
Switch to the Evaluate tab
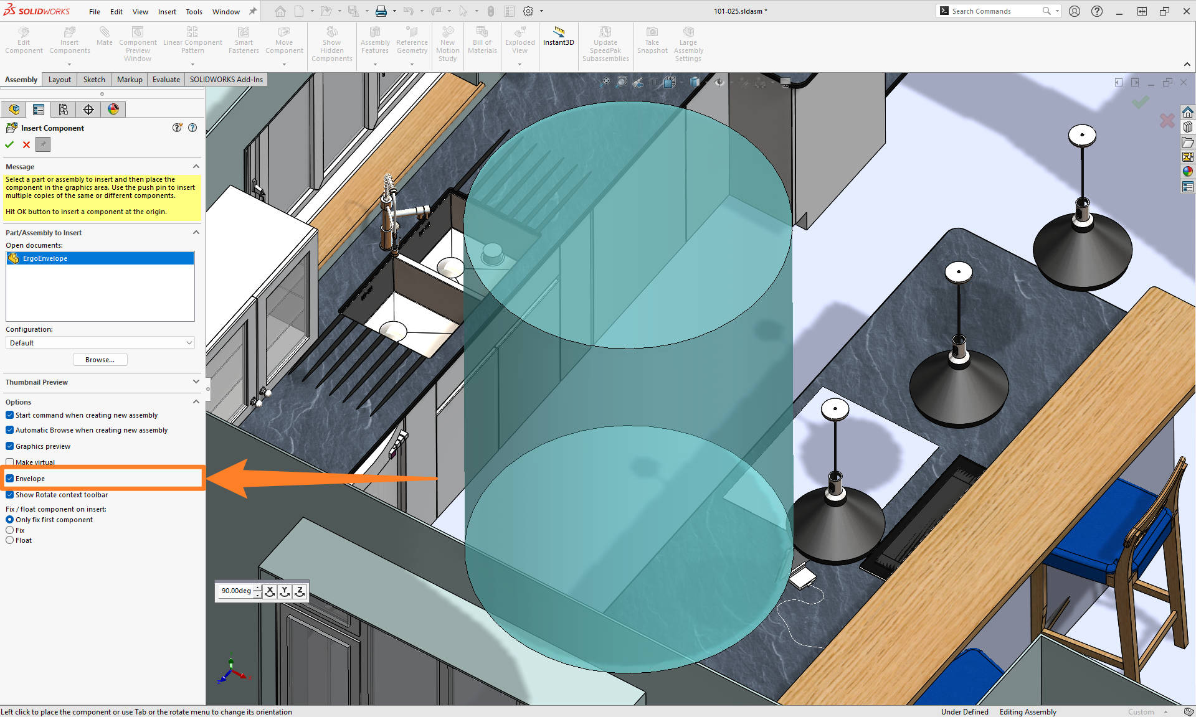pyautogui.click(x=166, y=79)
